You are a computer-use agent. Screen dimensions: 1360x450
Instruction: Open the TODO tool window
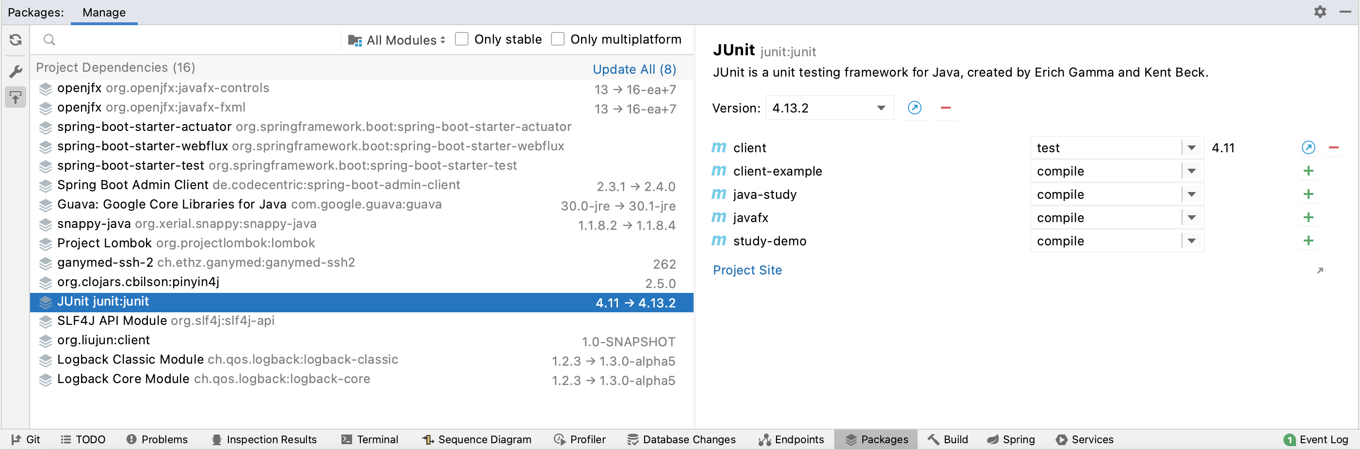coord(83,439)
